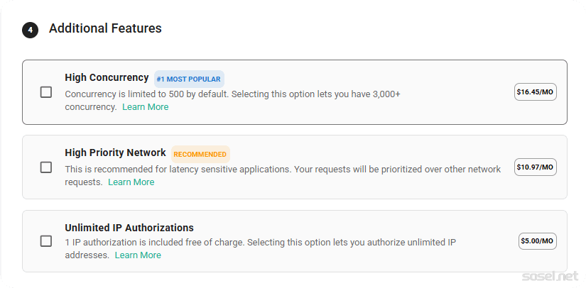This screenshot has width=586, height=288.
Task: Open Learn More for Unlimited IP Authorizations
Action: tap(138, 255)
